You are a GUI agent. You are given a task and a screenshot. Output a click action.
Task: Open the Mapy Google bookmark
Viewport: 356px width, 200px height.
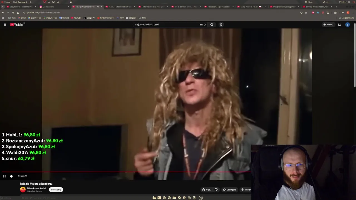[x=50, y=18]
